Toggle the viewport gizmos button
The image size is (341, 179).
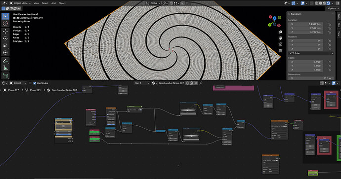pyautogui.click(x=294, y=3)
